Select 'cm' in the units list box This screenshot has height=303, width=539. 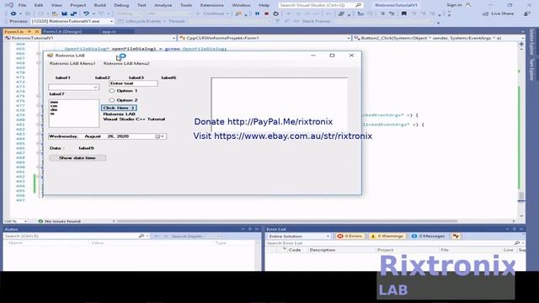[x=54, y=106]
